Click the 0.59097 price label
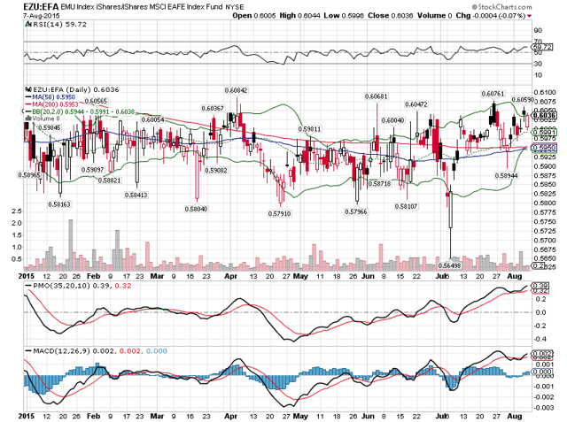The height and width of the screenshot is (422, 567). 92,169
